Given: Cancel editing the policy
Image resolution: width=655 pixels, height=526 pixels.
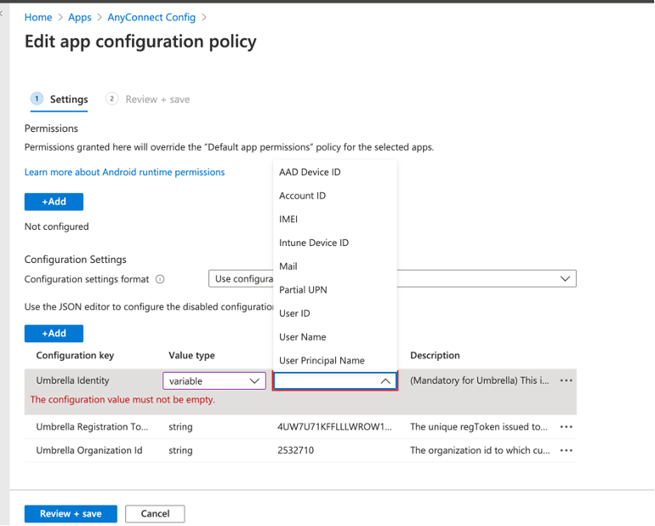Looking at the screenshot, I should click(155, 513).
